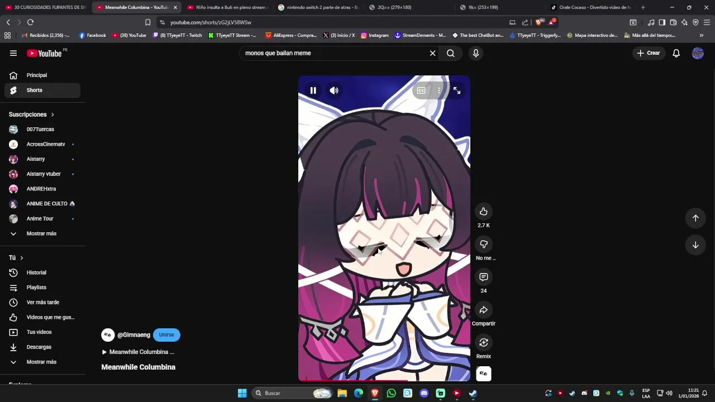Open the AcrossCinematv subscription
The width and height of the screenshot is (715, 402).
click(x=42, y=144)
